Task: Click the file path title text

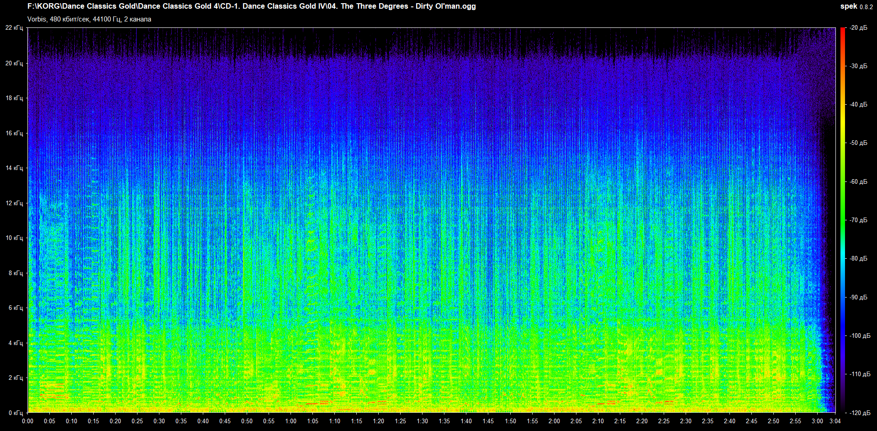Action: pos(251,6)
